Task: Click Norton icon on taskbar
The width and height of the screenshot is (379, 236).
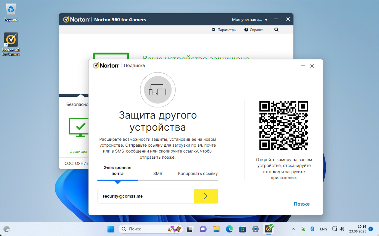Action: click(269, 229)
